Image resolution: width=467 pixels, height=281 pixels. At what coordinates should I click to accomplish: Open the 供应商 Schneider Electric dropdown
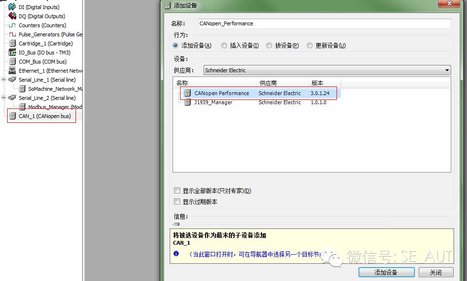[327, 70]
